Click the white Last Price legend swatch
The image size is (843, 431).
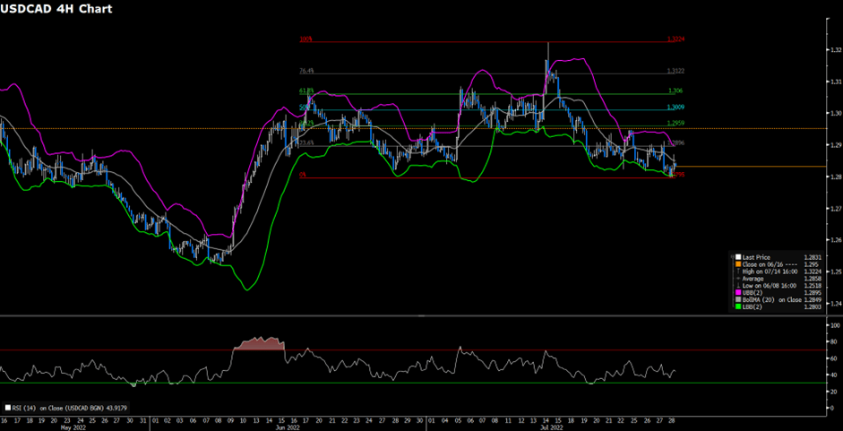[x=736, y=257]
